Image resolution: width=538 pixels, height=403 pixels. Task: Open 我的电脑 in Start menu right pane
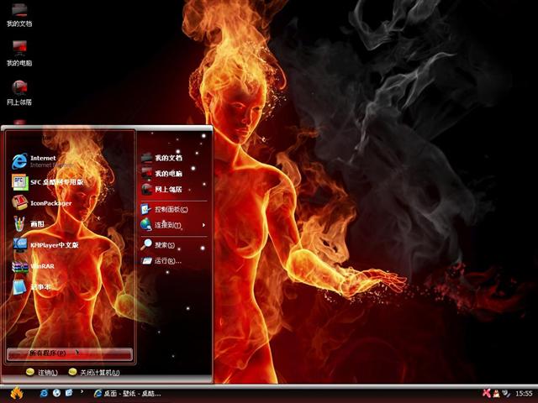(x=162, y=174)
